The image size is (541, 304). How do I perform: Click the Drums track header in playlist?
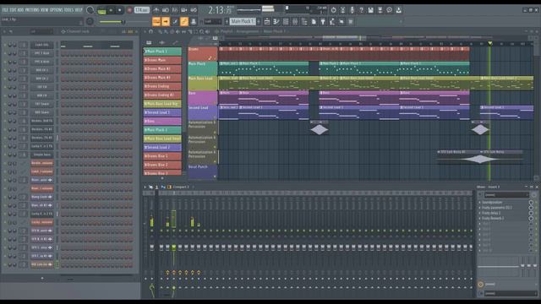coord(203,54)
